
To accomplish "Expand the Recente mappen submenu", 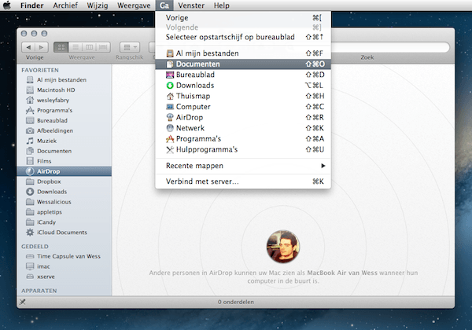I will 243,166.
